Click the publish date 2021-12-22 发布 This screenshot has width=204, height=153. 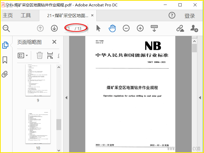105,145
